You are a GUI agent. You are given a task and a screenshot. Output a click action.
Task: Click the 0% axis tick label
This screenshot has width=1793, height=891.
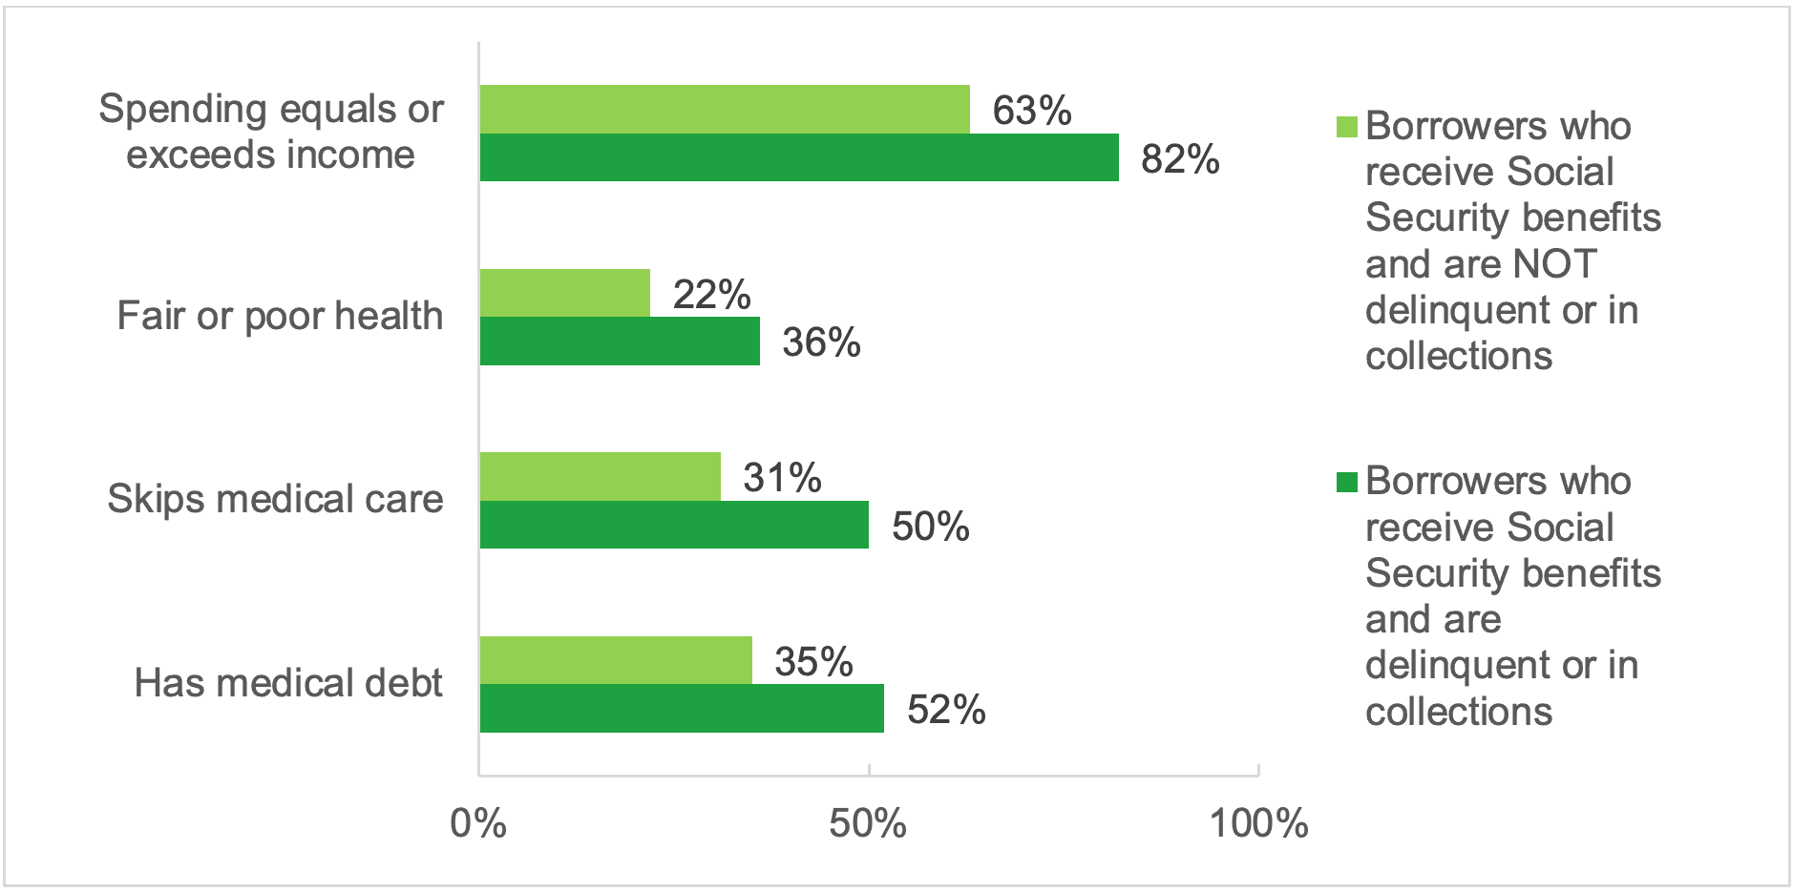478,823
